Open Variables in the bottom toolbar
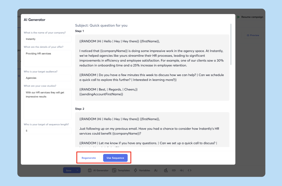 point(142,170)
